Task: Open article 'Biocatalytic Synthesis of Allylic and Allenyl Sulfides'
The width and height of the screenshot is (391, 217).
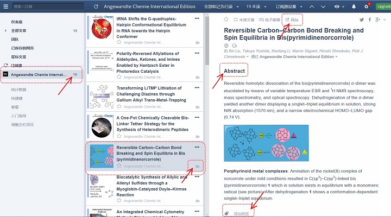Action: point(152,186)
